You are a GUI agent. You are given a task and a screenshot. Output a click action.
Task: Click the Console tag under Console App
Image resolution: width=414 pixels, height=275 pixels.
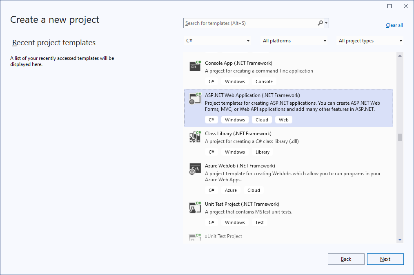tap(264, 81)
